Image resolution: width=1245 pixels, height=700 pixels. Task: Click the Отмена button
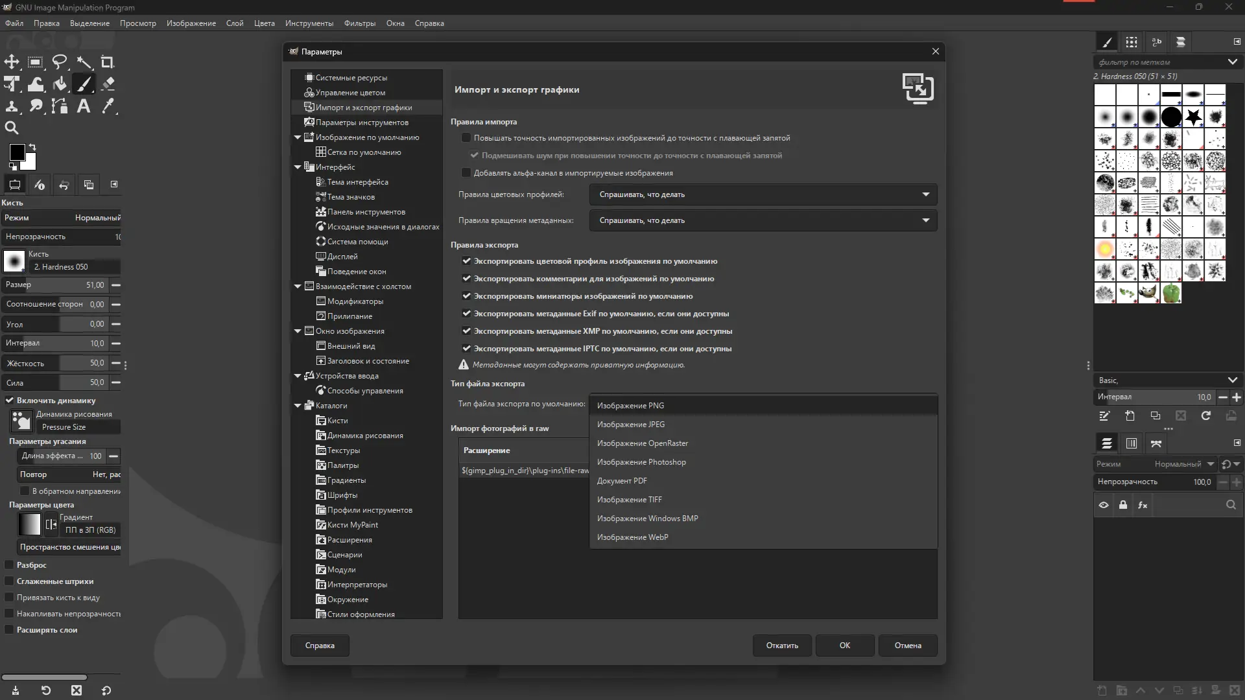[x=907, y=646]
